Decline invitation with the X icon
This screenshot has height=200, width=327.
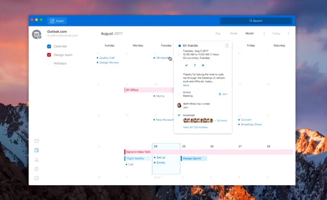pos(203,65)
